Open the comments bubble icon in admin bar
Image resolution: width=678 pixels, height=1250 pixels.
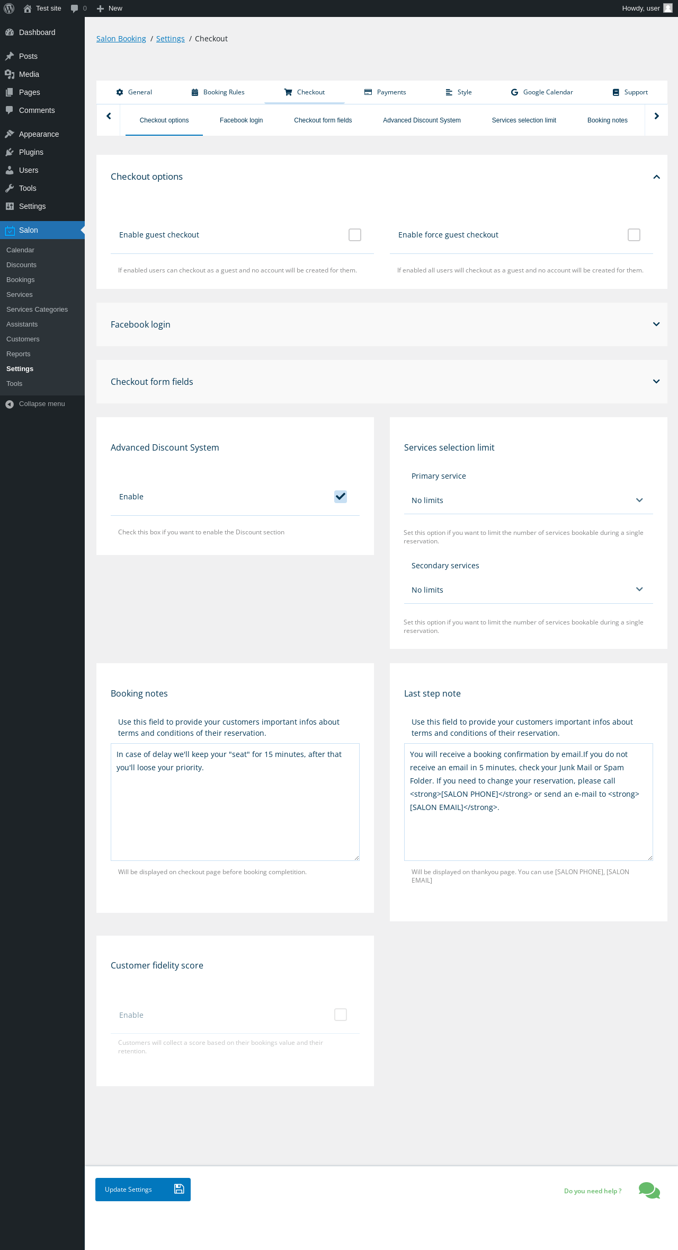(74, 8)
